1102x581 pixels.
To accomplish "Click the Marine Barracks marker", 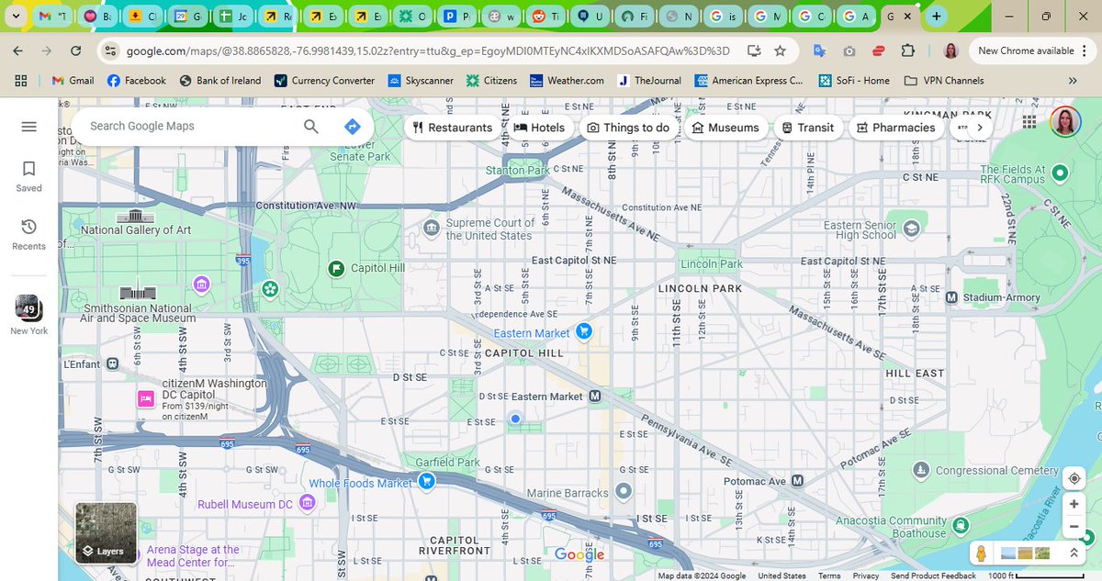I will pos(624,492).
